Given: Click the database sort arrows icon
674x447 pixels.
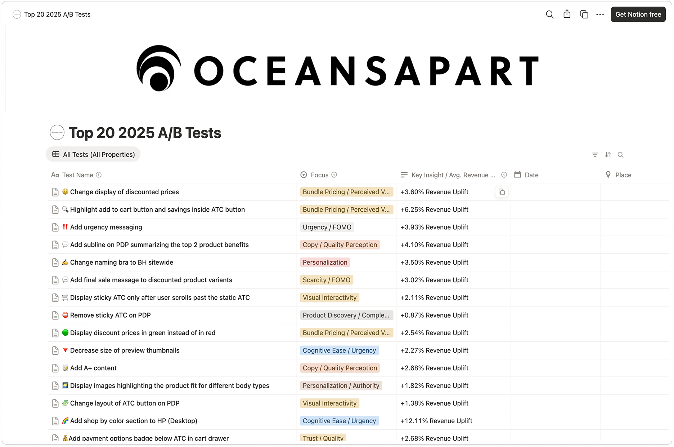Looking at the screenshot, I should click(608, 155).
